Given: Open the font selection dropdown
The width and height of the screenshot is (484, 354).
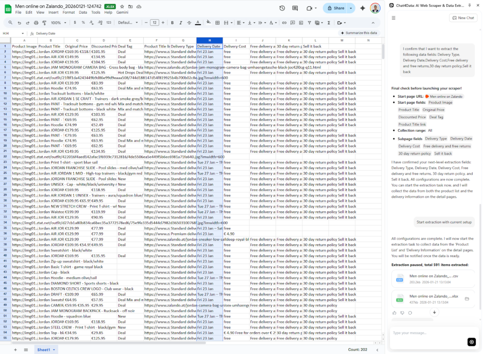Looking at the screenshot, I should click(x=129, y=22).
